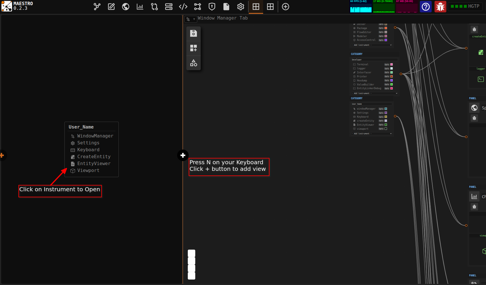Click the save icon in the Window Manager sidebar

[194, 33]
